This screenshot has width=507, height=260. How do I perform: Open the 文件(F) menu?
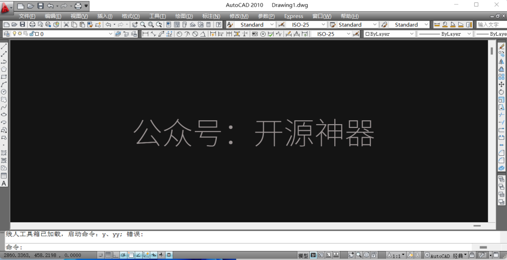click(x=27, y=16)
